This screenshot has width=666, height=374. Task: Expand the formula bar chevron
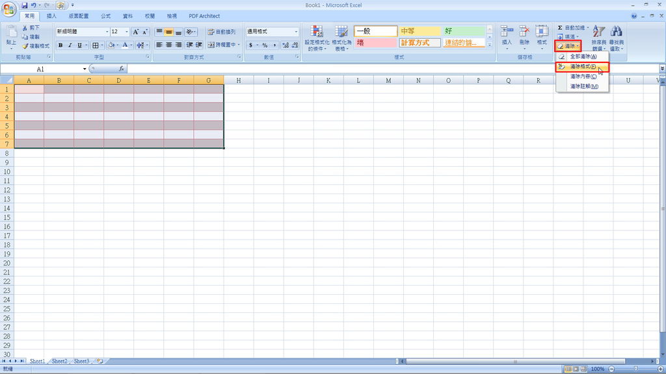662,69
